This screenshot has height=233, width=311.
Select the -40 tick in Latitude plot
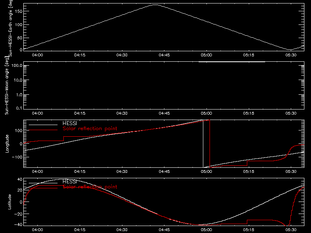[18, 225]
